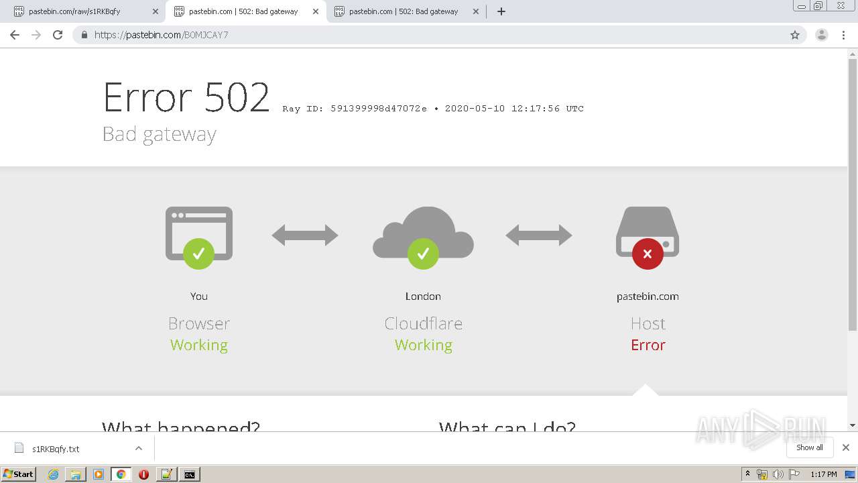This screenshot has height=483, width=858.
Task: Show all downloads
Action: tap(810, 447)
